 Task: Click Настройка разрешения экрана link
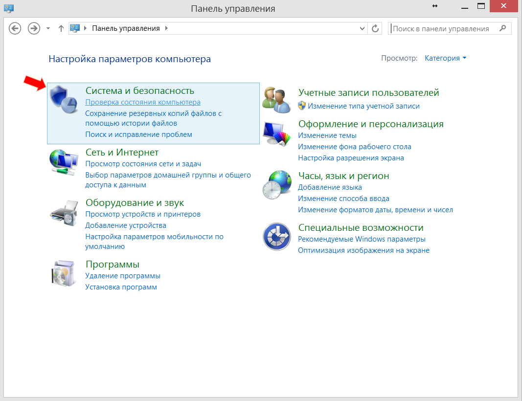click(x=351, y=158)
